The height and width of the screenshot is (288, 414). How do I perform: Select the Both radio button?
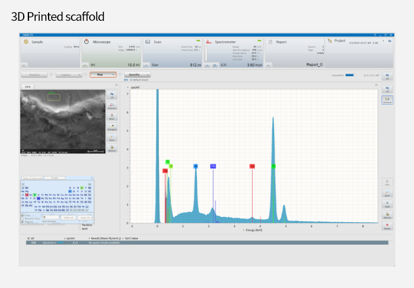tap(80, 228)
